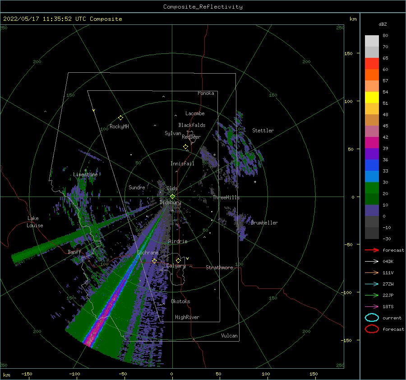Click the current legend label
Screen dimensions: 406x380
pos(392,318)
